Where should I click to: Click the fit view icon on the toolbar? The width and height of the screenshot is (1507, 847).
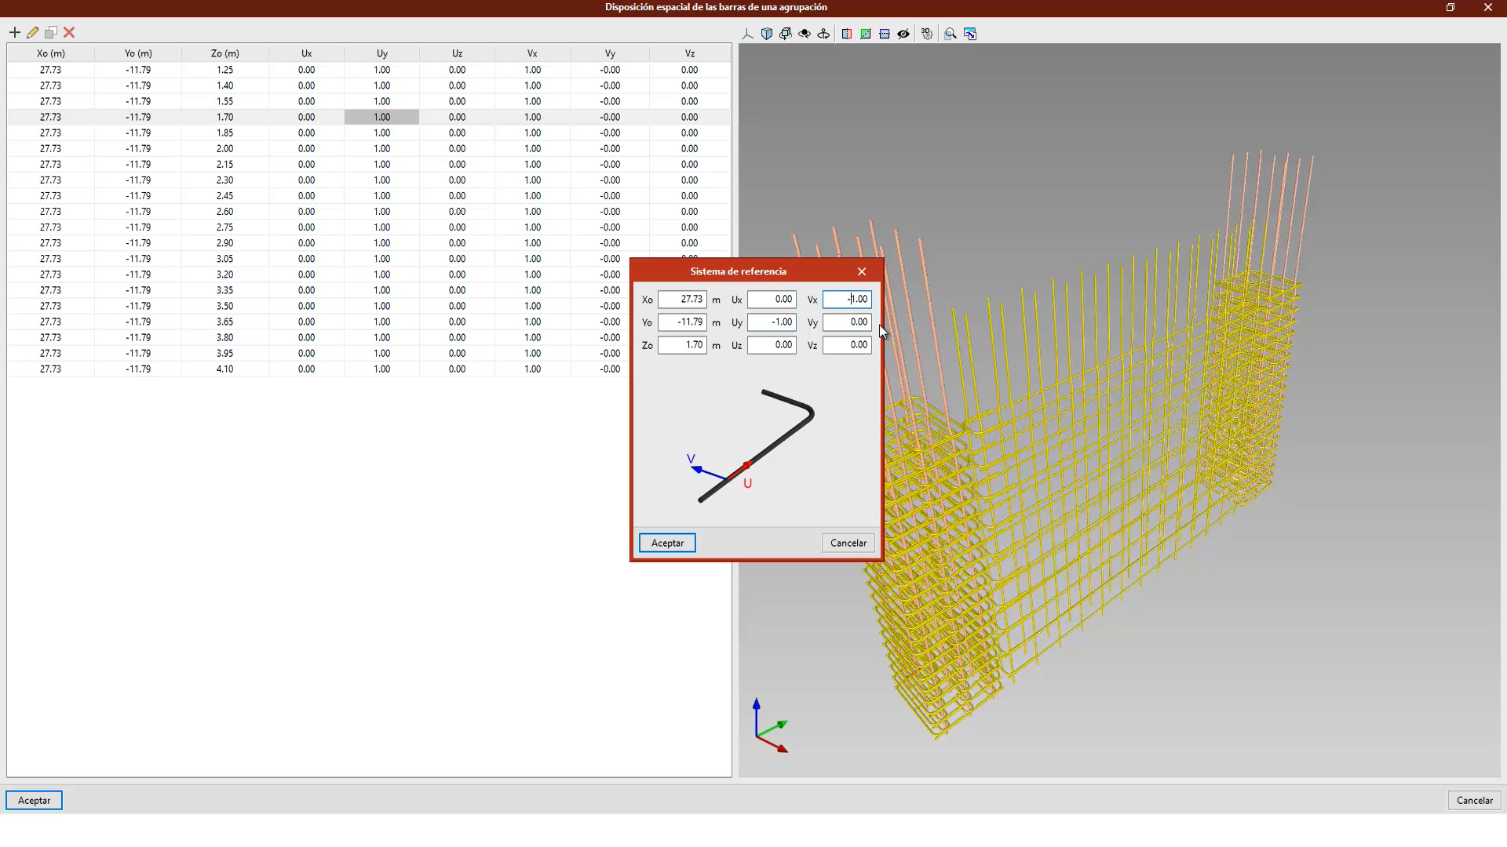pyautogui.click(x=971, y=34)
